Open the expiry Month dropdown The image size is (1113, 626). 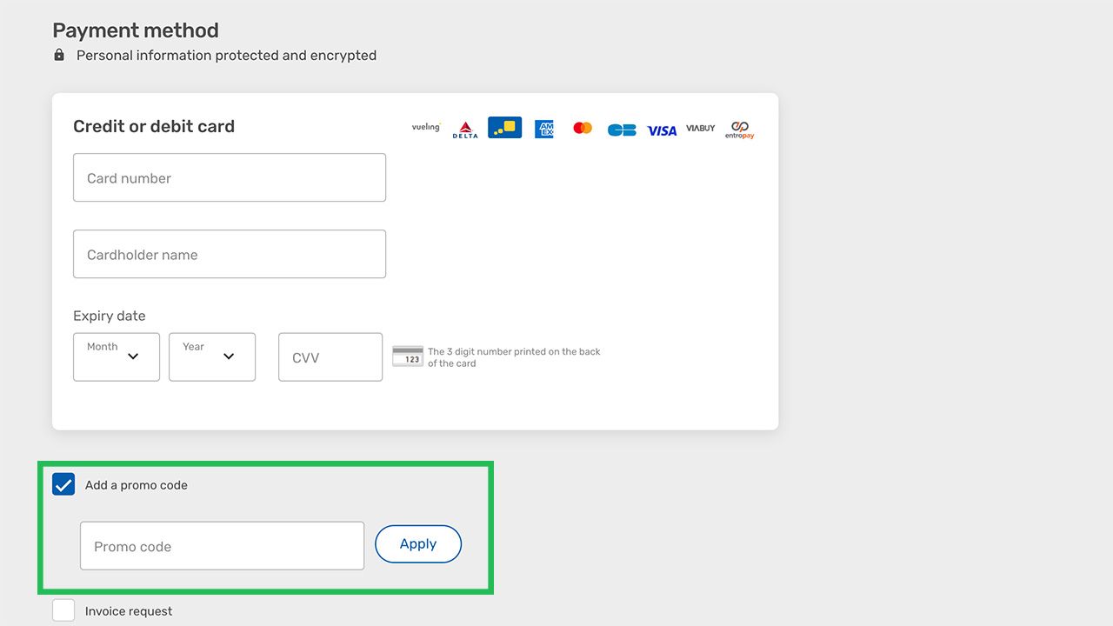click(x=116, y=356)
